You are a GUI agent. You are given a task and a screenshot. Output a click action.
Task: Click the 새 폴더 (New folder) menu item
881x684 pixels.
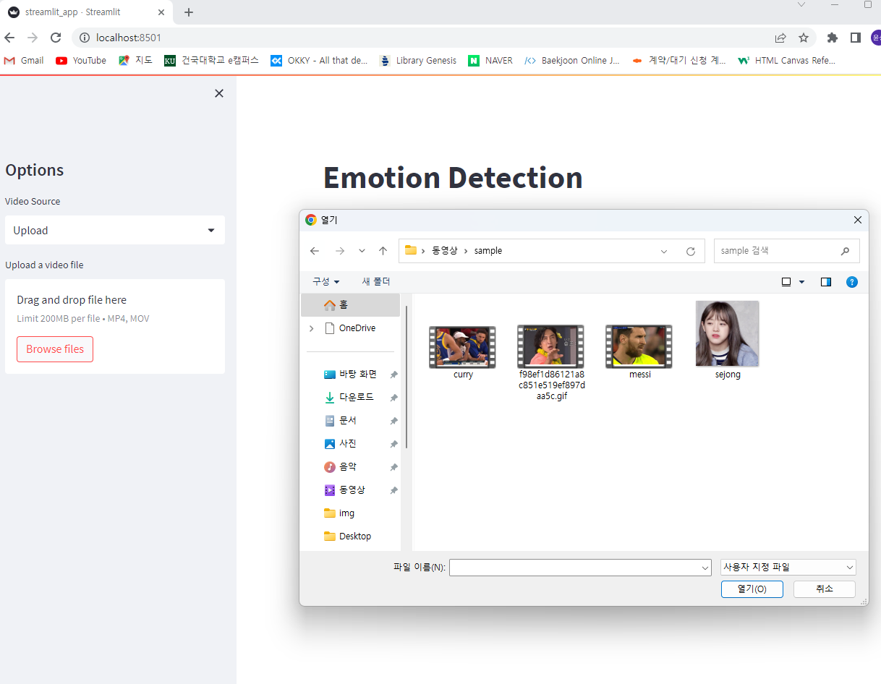[x=376, y=281]
